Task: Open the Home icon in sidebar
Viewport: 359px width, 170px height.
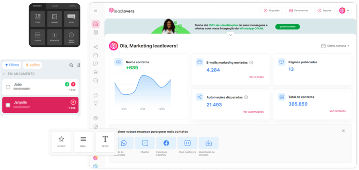Action: (96, 24)
